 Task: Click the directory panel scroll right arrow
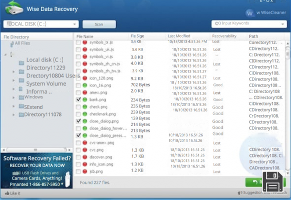point(70,149)
